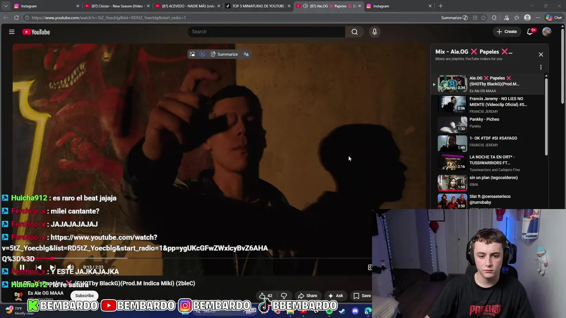The height and width of the screenshot is (318, 566).
Task: Open the Favorites list icon
Action: pos(516,18)
